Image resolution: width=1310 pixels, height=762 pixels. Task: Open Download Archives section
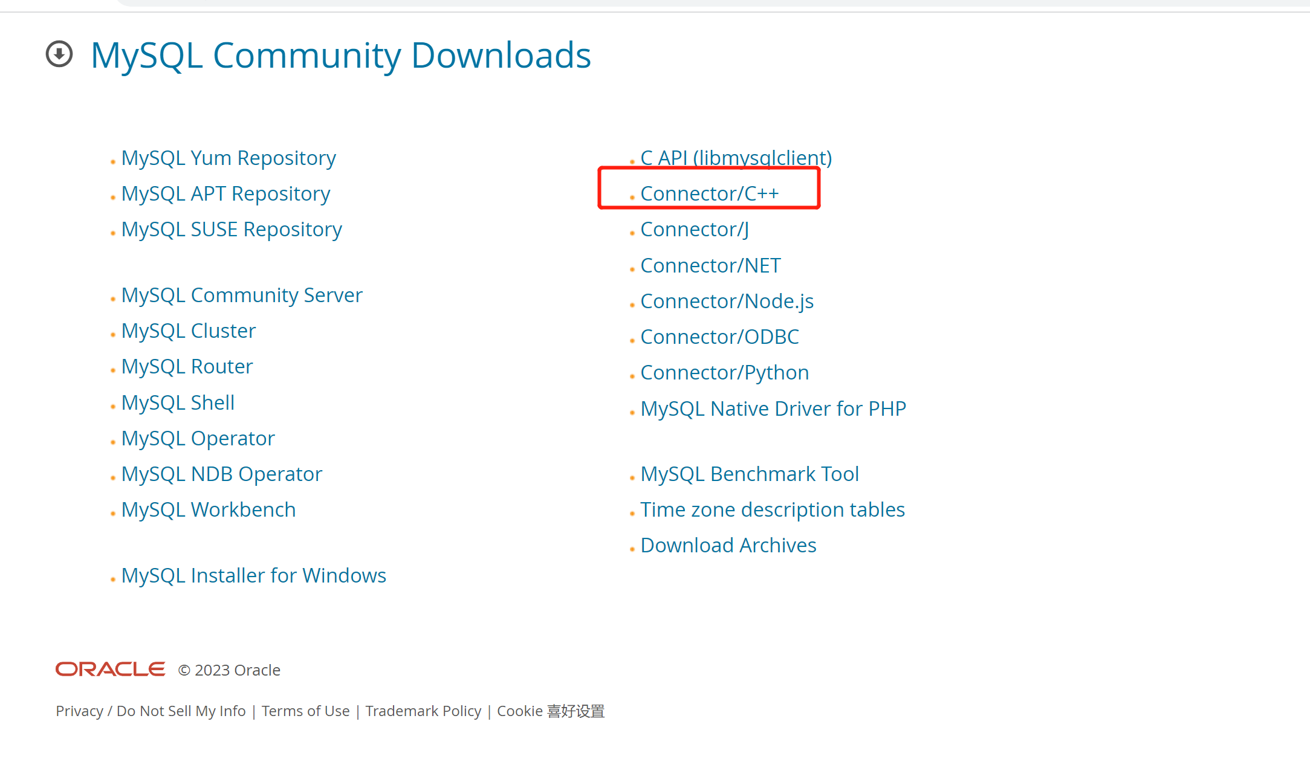[728, 544]
